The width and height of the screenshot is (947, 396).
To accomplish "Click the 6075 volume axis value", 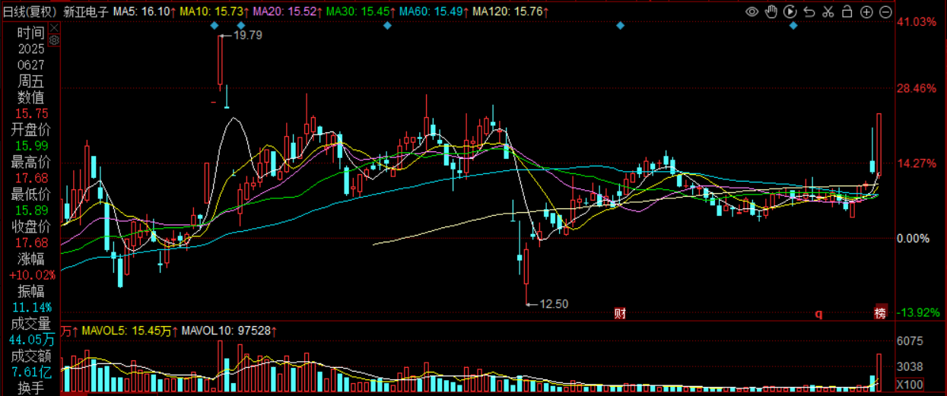I will coord(910,341).
